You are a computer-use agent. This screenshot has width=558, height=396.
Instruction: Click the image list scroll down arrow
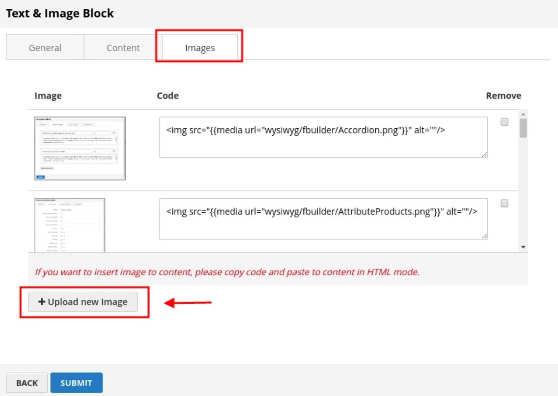[x=523, y=247]
